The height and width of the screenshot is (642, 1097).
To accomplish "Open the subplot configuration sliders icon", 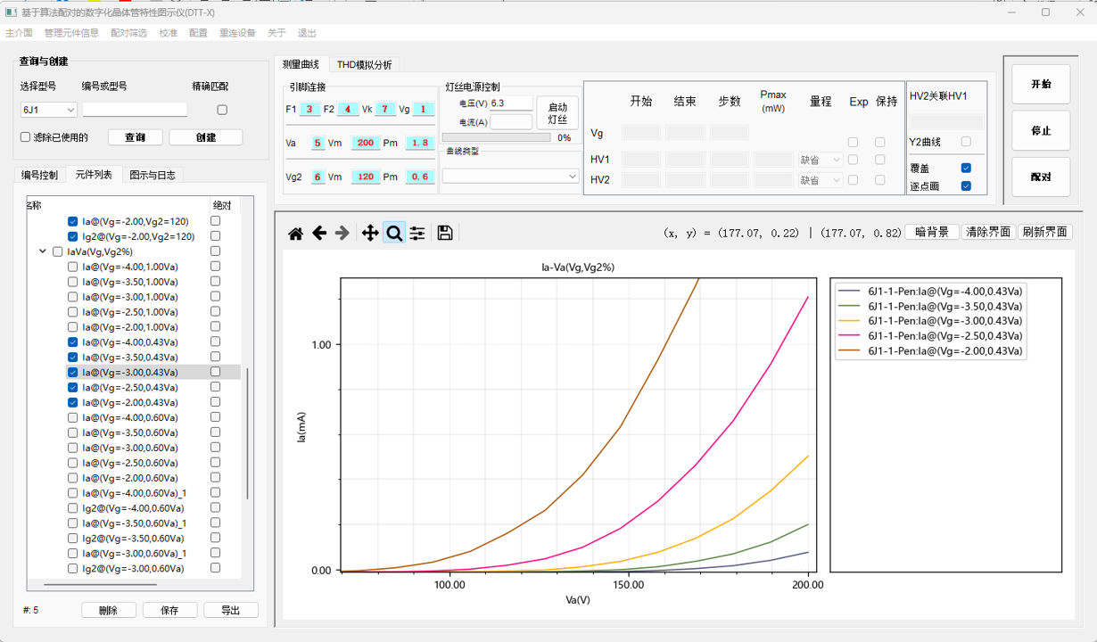I will [417, 234].
